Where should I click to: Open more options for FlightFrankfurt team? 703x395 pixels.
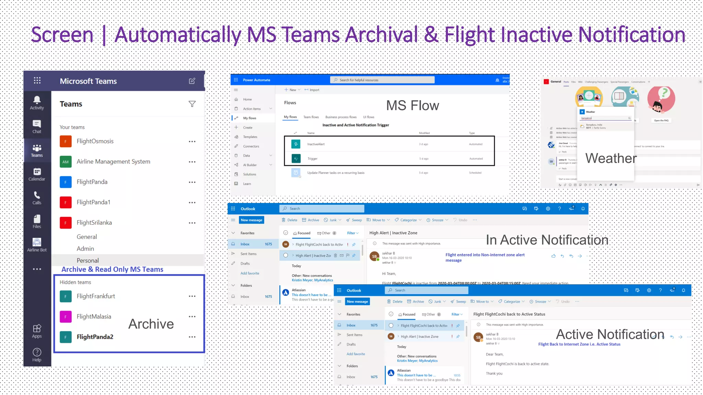pos(192,296)
